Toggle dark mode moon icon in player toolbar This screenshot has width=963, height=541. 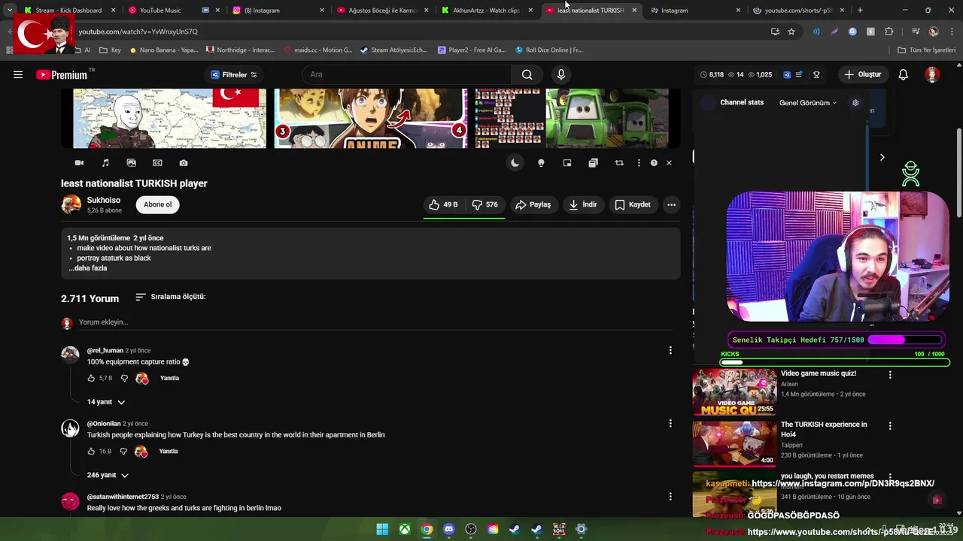click(x=515, y=163)
